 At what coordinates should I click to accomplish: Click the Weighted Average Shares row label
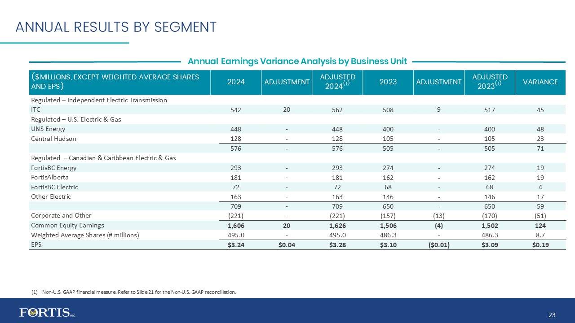pos(85,235)
